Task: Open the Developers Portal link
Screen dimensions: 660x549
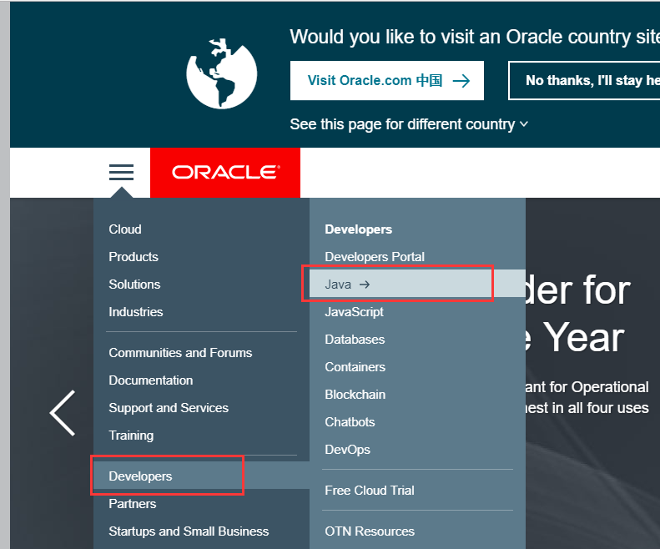Action: (375, 257)
